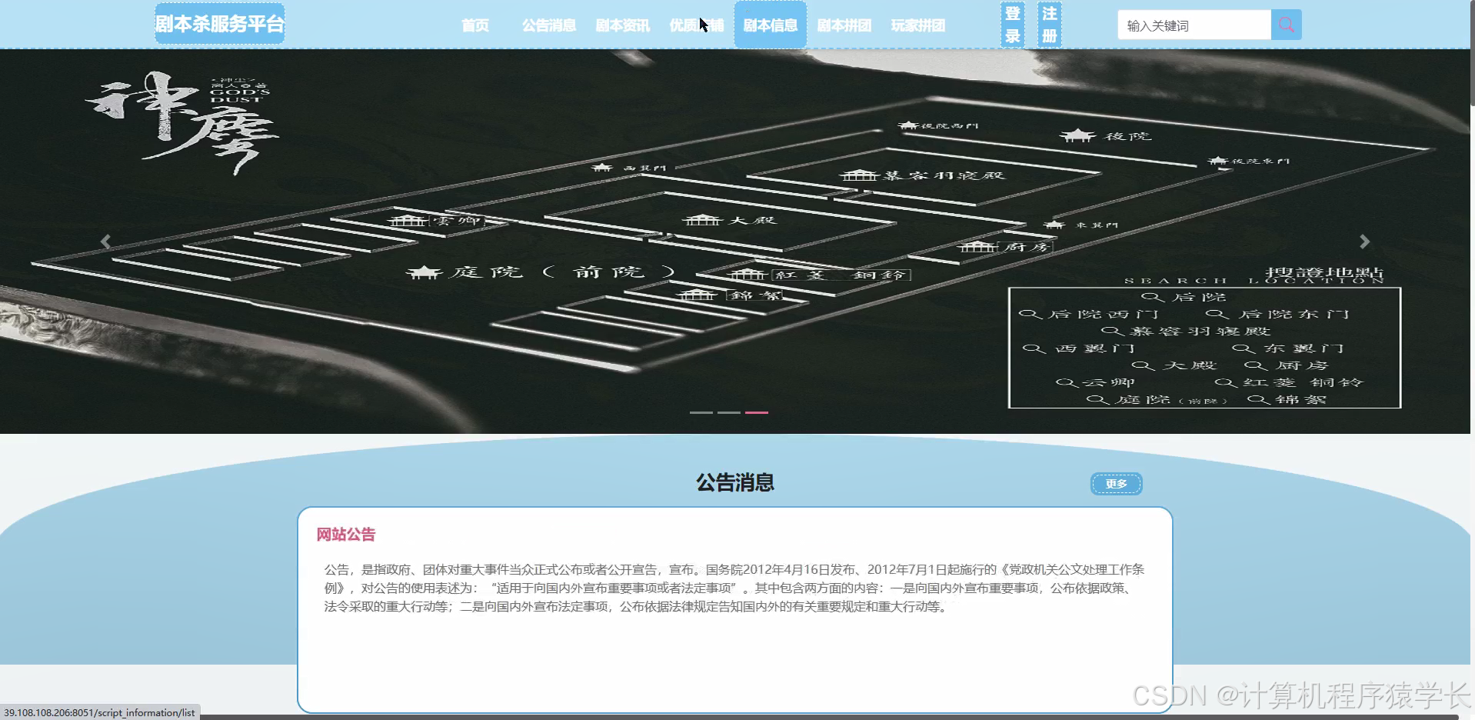Click the 登录 login button

point(1013,25)
